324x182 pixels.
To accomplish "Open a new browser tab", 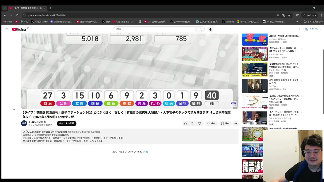I will [51, 8].
